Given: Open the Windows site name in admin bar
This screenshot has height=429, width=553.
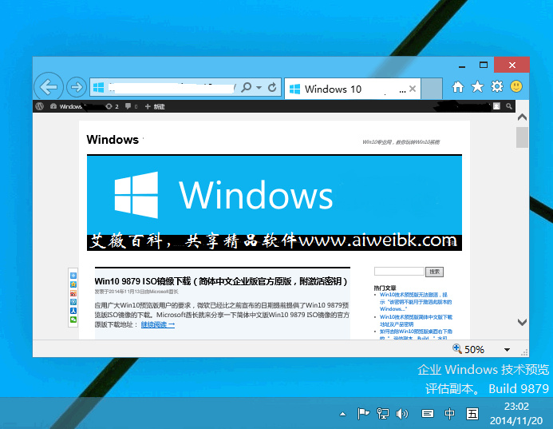Looking at the screenshot, I should pos(66,106).
